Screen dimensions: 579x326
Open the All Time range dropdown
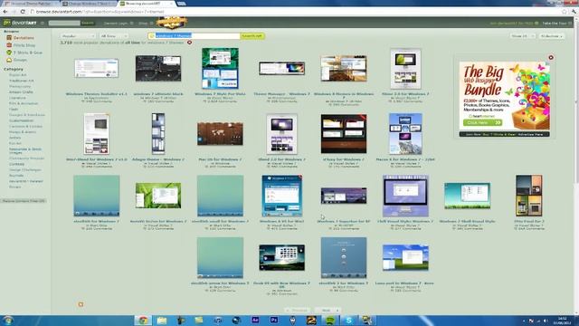(114, 36)
